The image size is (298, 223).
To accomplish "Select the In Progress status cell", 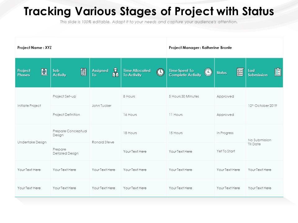I will tap(225, 133).
